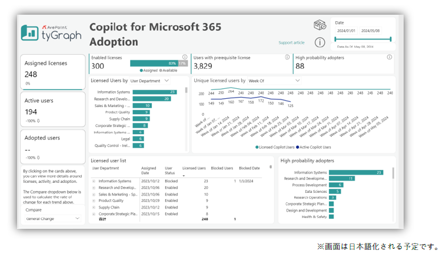Open the information icon near Support article
The height and width of the screenshot is (257, 446).
coord(319,42)
